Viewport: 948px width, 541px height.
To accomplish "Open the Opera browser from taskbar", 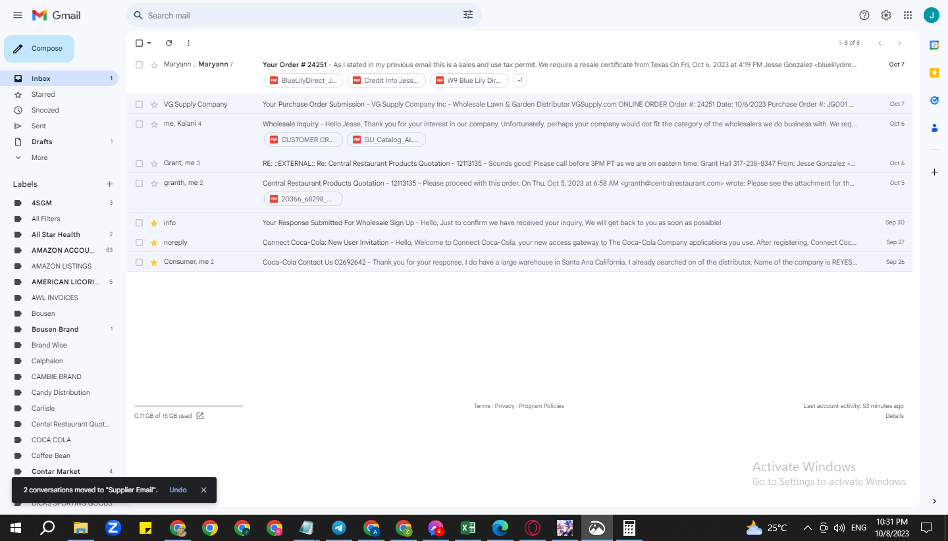I will tap(533, 528).
